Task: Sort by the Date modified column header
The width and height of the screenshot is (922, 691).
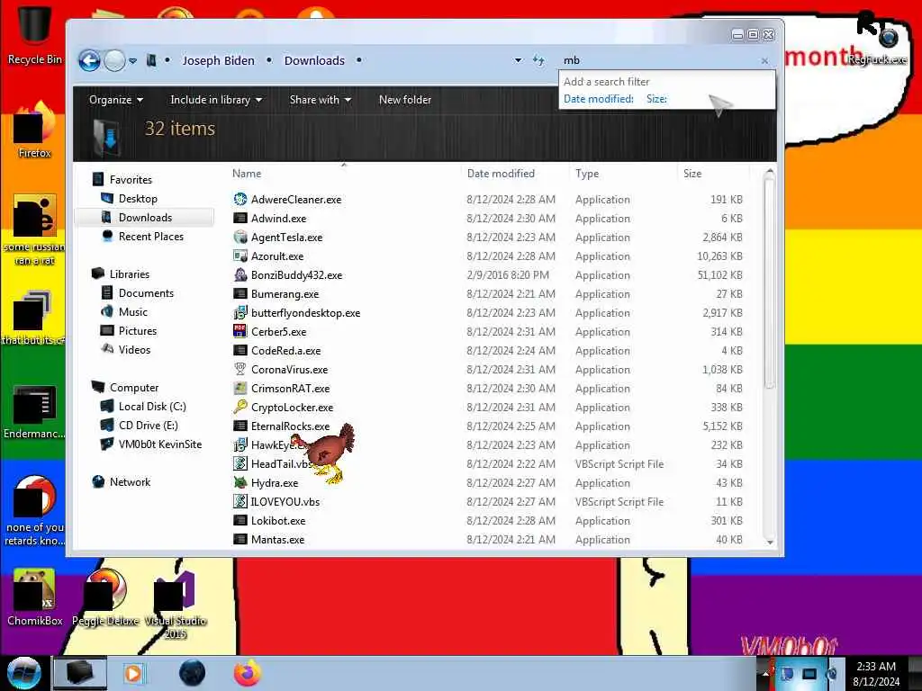Action: coord(501,174)
